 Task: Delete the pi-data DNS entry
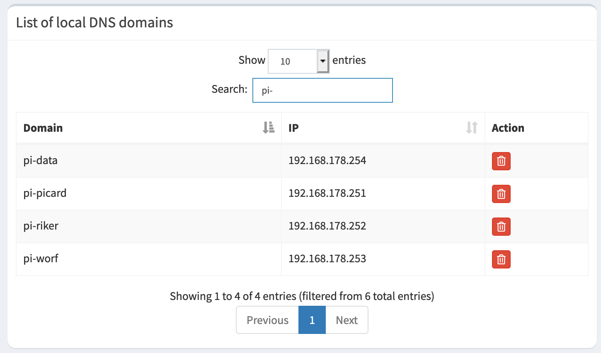[x=501, y=161]
